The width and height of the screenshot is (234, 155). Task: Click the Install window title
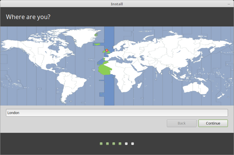click(117, 4)
